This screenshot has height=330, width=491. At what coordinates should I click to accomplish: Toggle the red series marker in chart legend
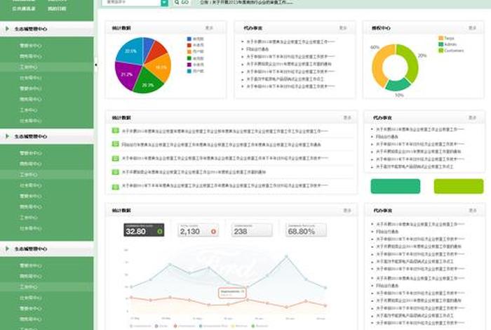click(x=175, y=326)
